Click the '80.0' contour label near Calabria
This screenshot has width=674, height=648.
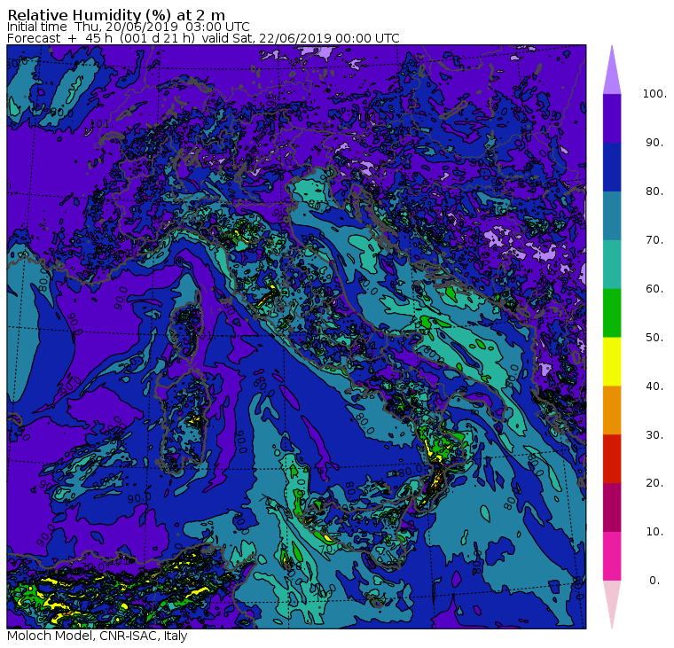tap(410, 471)
